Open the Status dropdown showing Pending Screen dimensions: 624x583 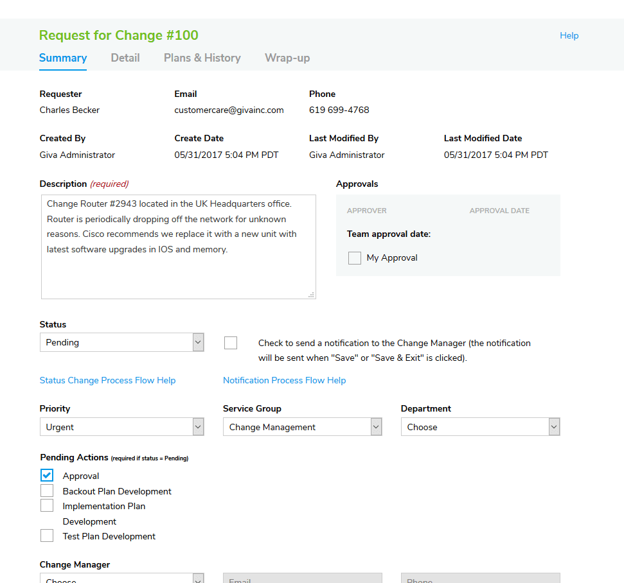121,342
